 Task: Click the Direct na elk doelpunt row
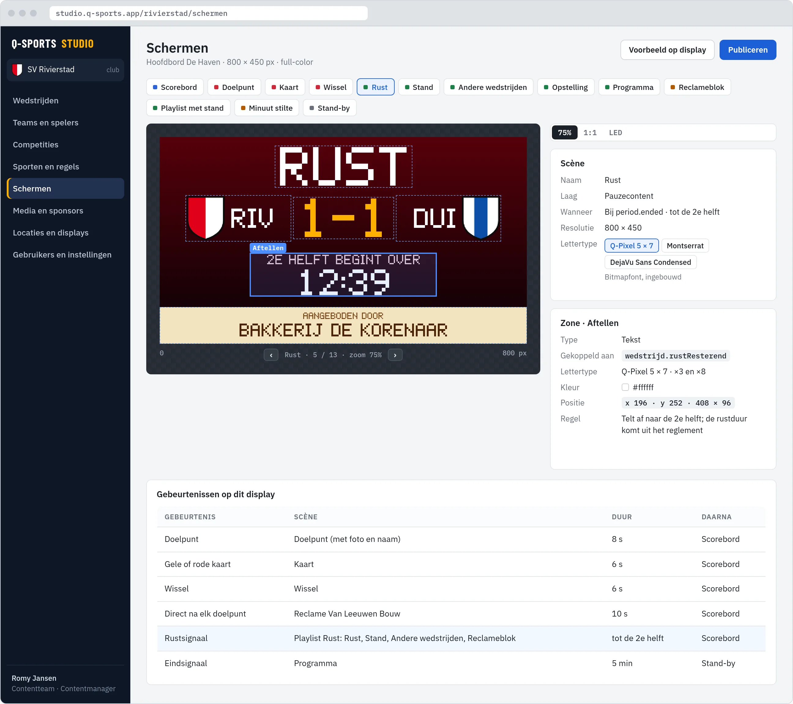(461, 613)
